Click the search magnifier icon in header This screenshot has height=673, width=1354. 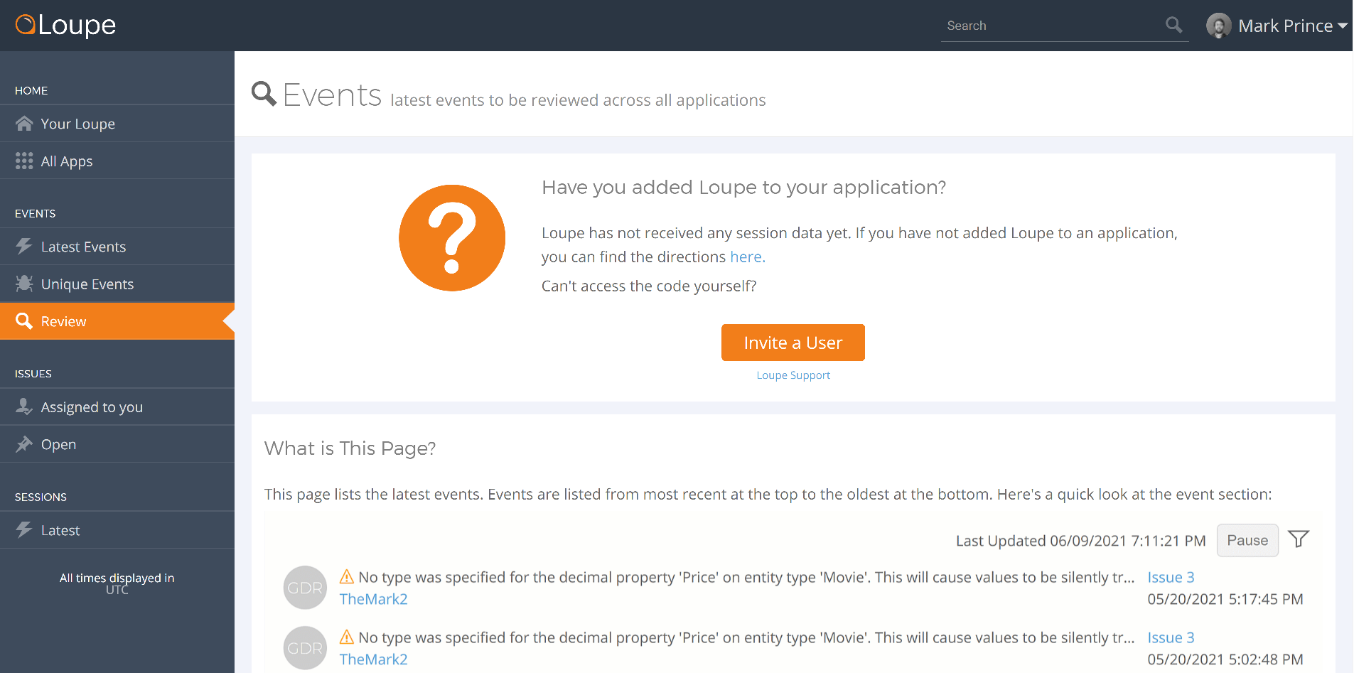1174,26
